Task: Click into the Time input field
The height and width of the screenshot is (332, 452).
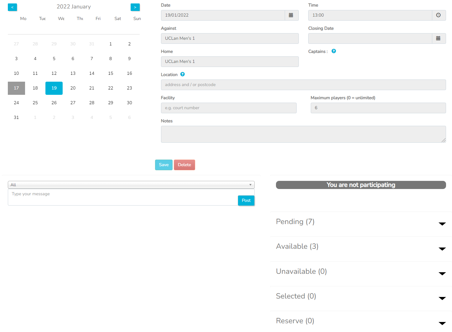Action: pos(370,15)
